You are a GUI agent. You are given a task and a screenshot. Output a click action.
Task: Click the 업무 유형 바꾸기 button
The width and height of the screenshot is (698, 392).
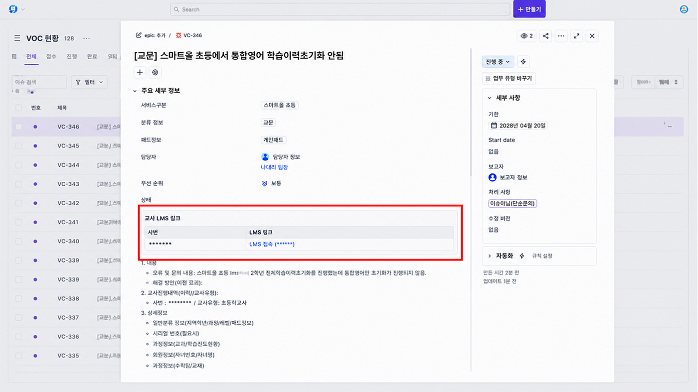coord(509,78)
